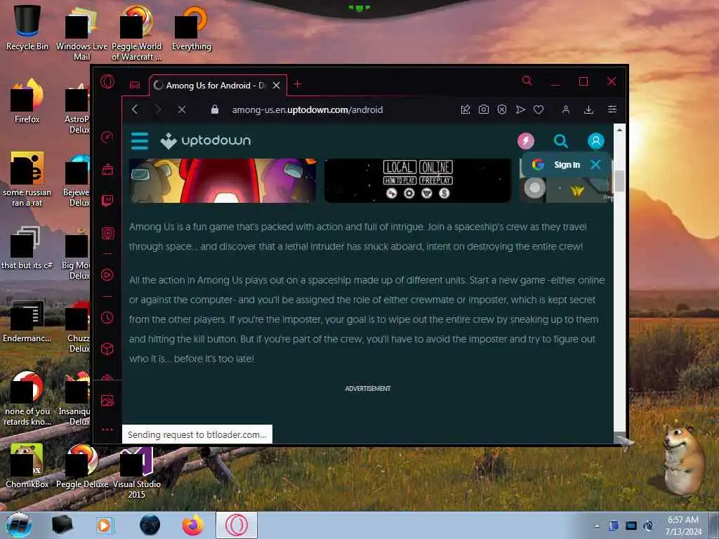Open GX Cleaner in the sidebar
The image size is (719, 539).
point(107,170)
